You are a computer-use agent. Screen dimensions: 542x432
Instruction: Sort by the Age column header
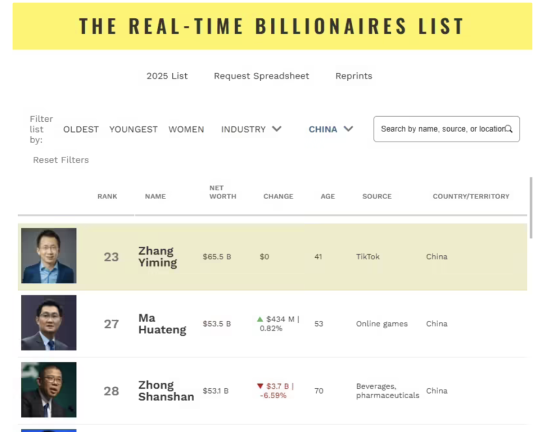(x=327, y=196)
